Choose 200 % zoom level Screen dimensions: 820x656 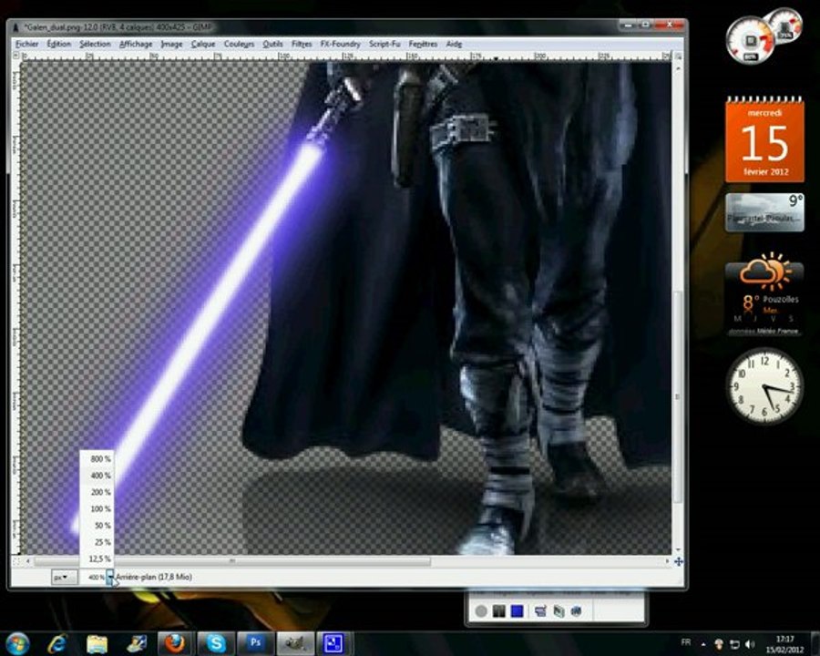click(97, 492)
